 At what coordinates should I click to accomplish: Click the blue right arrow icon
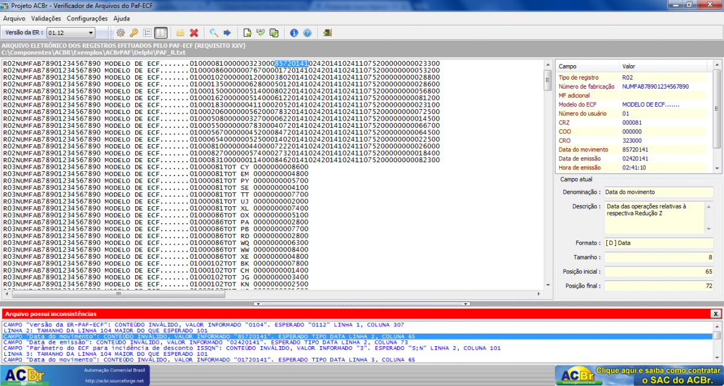pyautogui.click(x=227, y=33)
